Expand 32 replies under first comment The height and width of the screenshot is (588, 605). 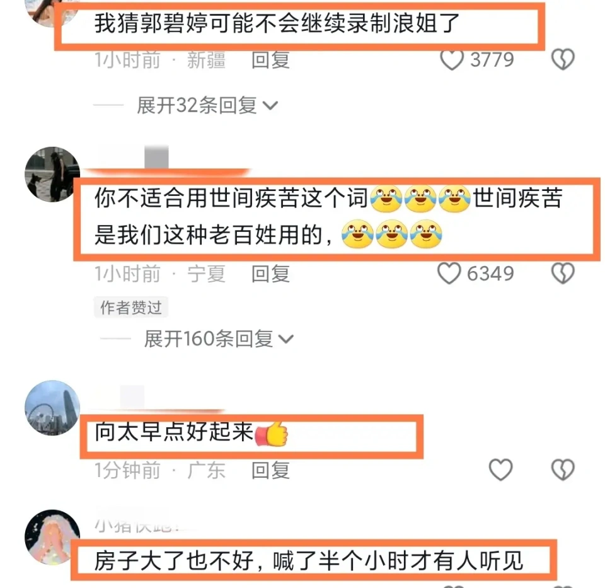(207, 105)
